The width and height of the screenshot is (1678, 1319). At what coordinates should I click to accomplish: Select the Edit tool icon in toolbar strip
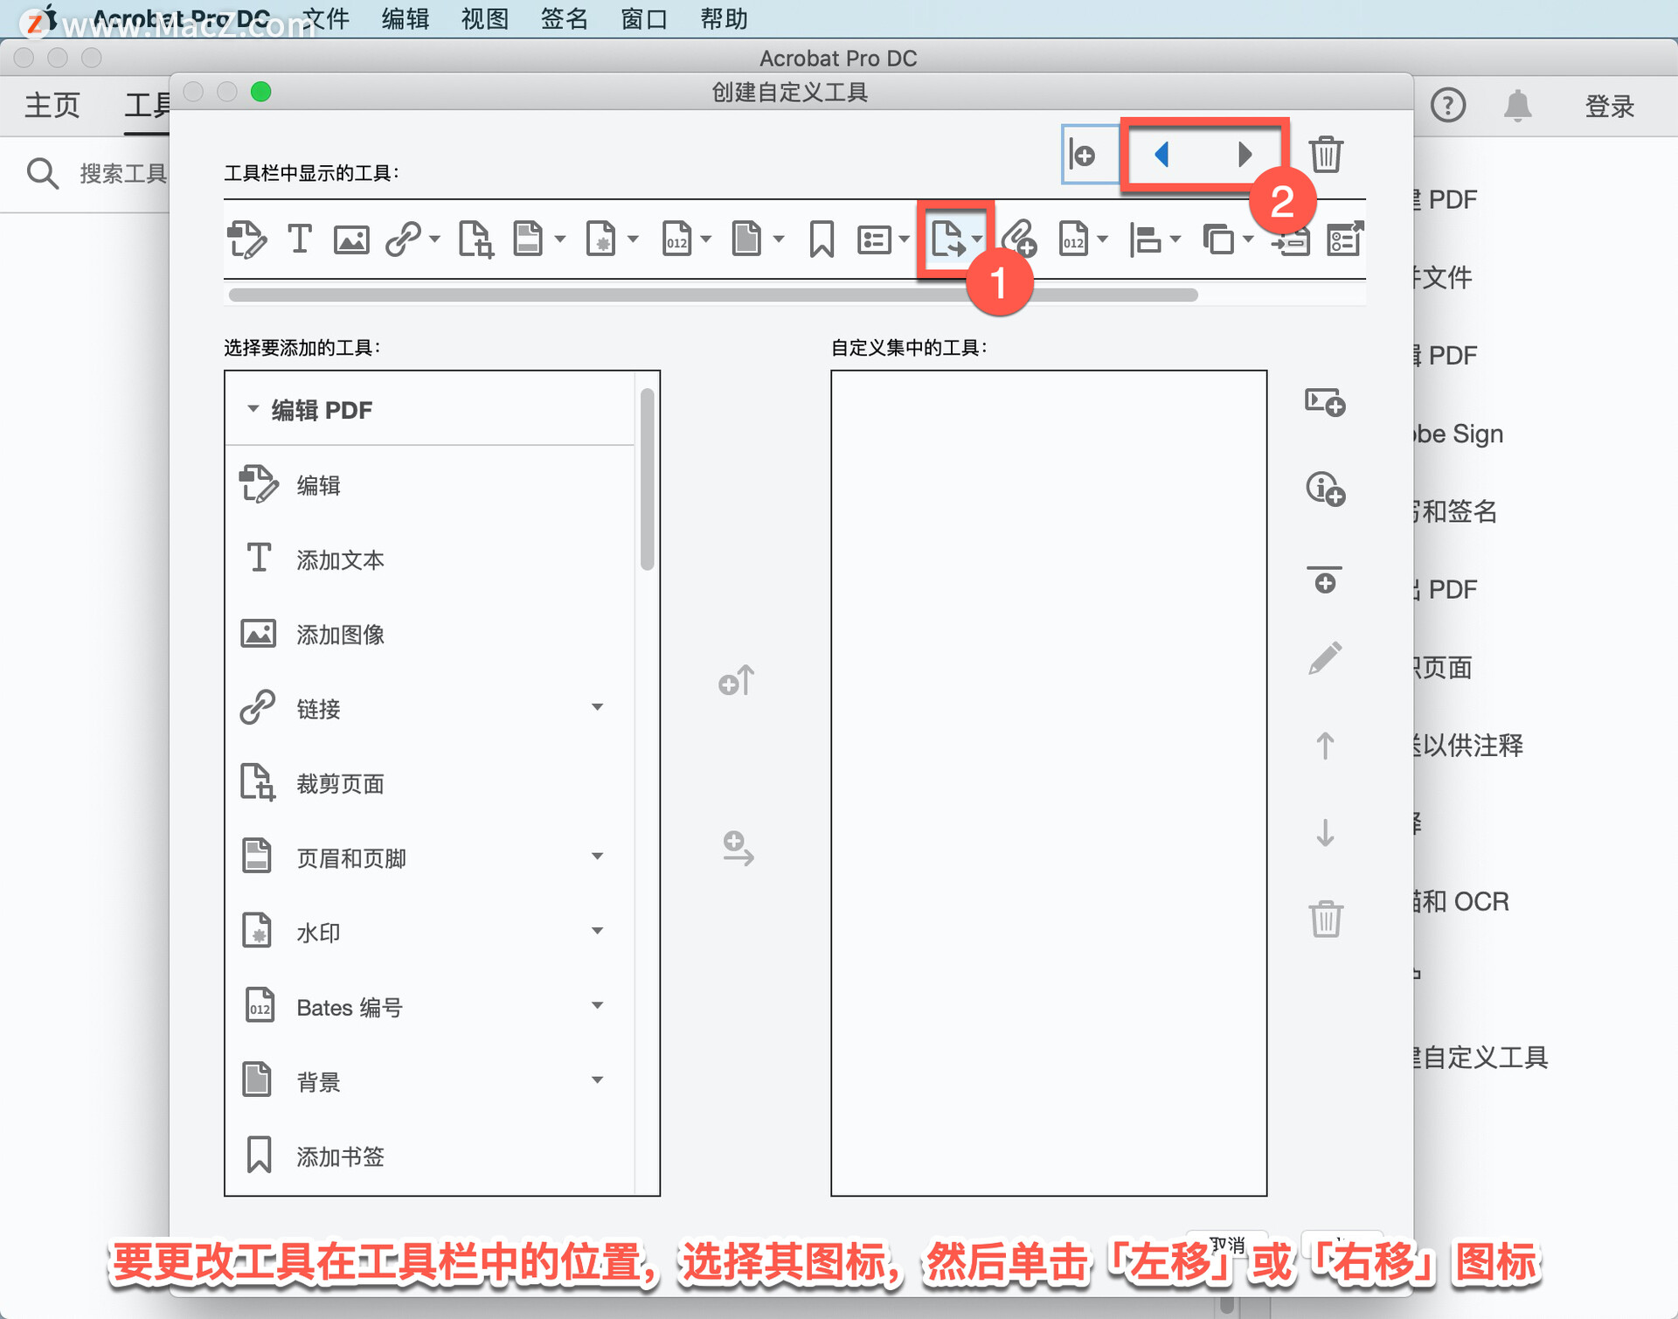[246, 240]
